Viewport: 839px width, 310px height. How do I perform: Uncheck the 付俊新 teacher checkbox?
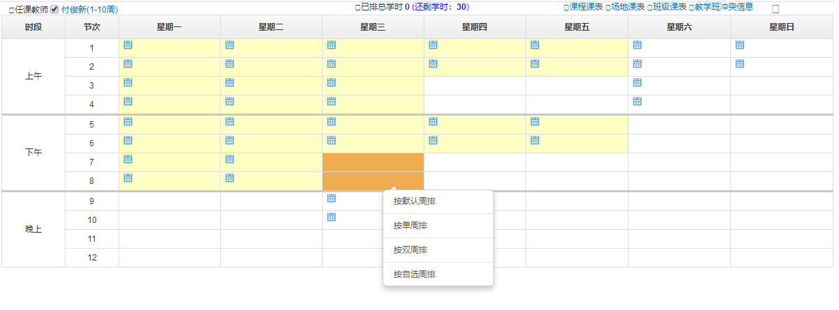54,9
